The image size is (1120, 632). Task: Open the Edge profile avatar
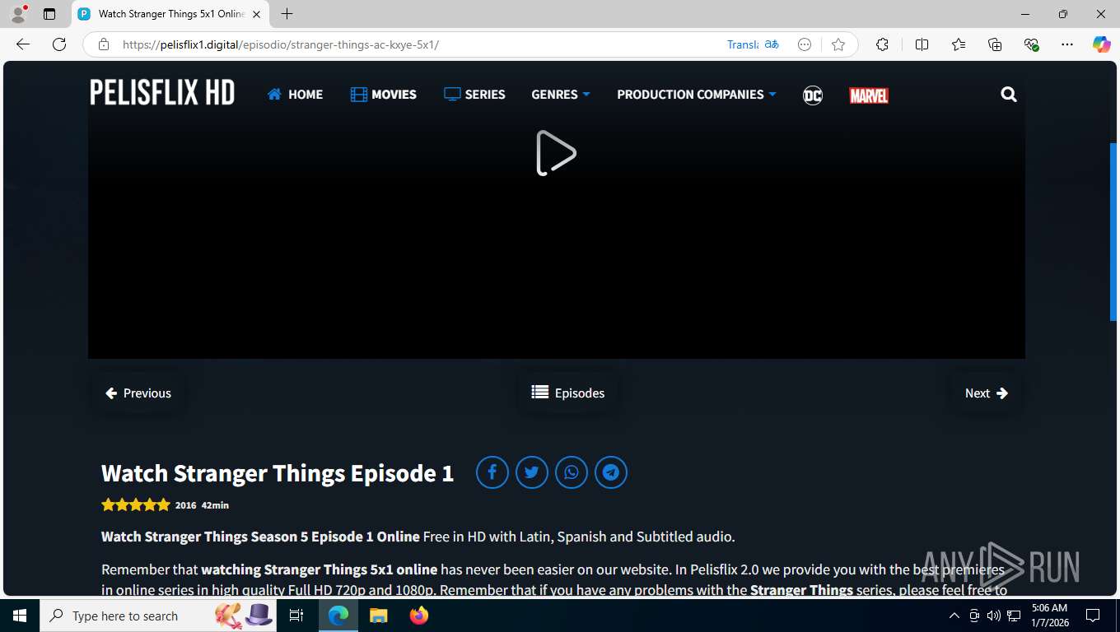18,14
